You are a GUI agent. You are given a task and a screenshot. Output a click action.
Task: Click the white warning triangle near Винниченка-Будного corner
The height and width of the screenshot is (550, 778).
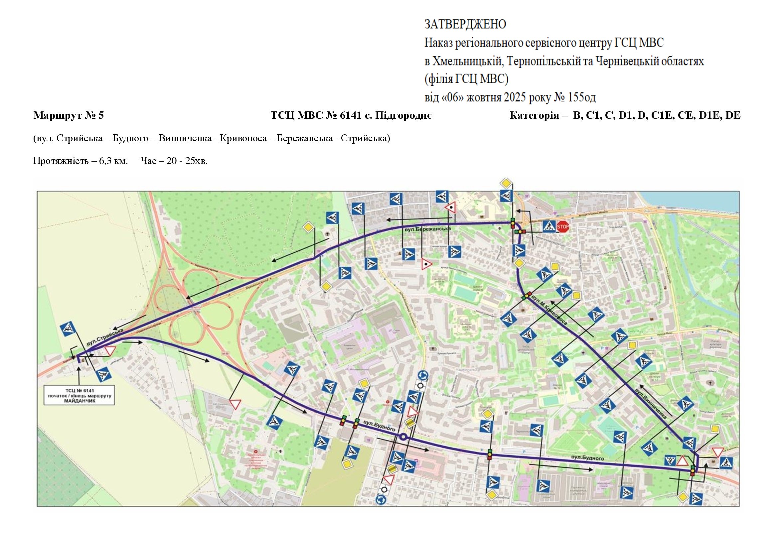click(x=682, y=461)
